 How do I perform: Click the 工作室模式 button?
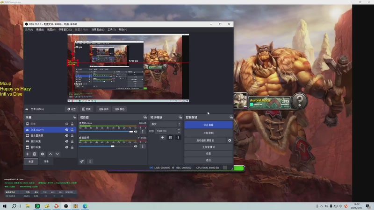(208, 147)
